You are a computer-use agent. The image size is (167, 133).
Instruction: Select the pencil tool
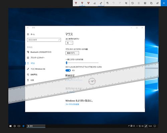point(82,3)
